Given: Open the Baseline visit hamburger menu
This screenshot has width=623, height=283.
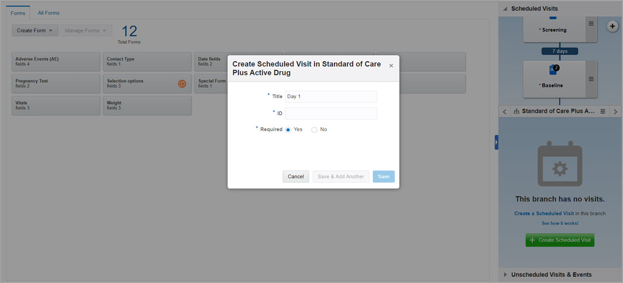Looking at the screenshot, I should (591, 79).
